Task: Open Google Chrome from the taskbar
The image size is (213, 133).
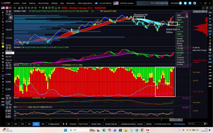Action: (142, 130)
